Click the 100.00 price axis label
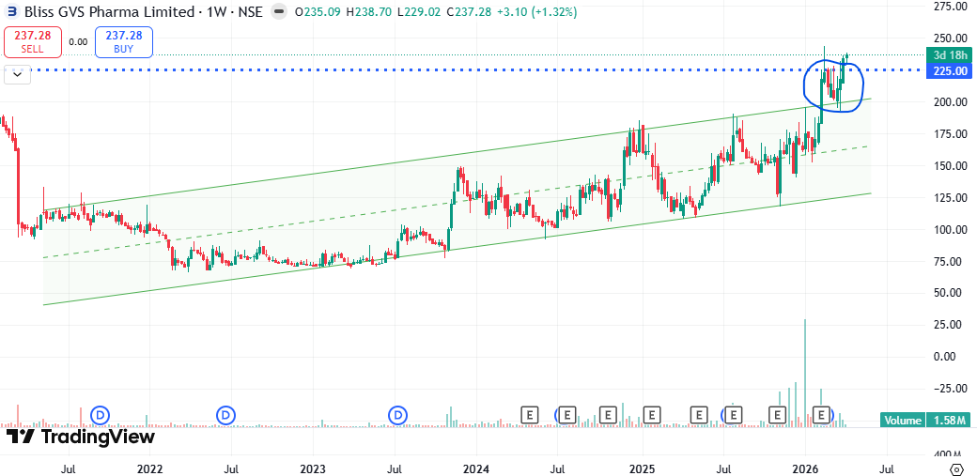 pyautogui.click(x=950, y=229)
